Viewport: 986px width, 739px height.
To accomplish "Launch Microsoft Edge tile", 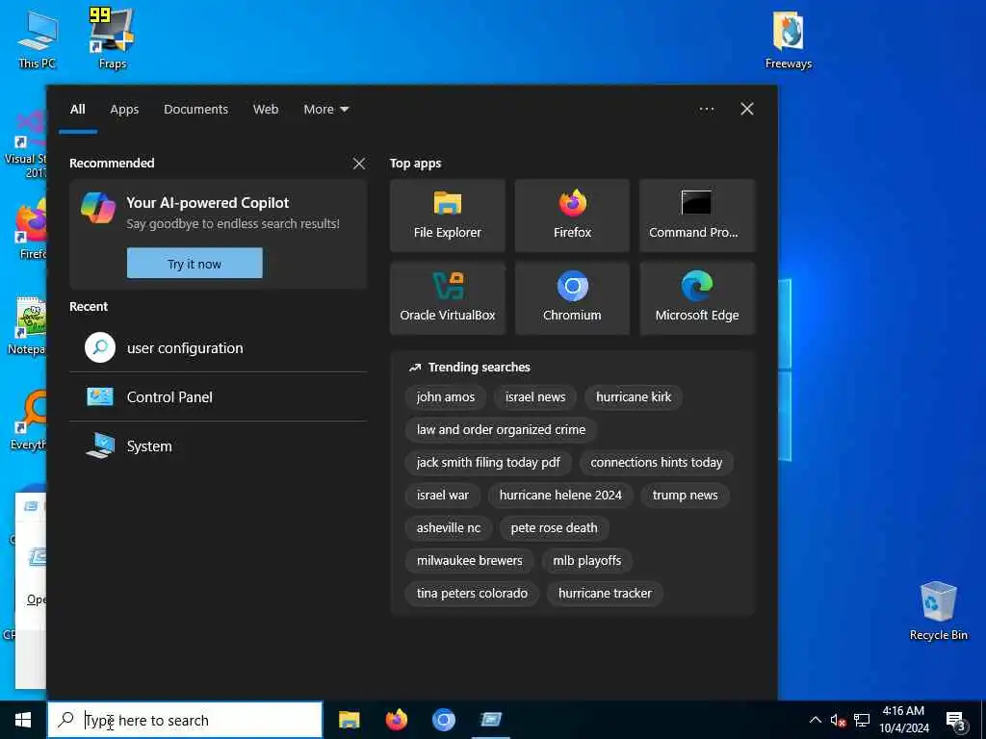I will point(696,298).
